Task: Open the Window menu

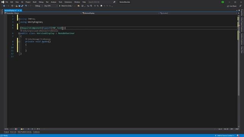Action: (77, 2)
